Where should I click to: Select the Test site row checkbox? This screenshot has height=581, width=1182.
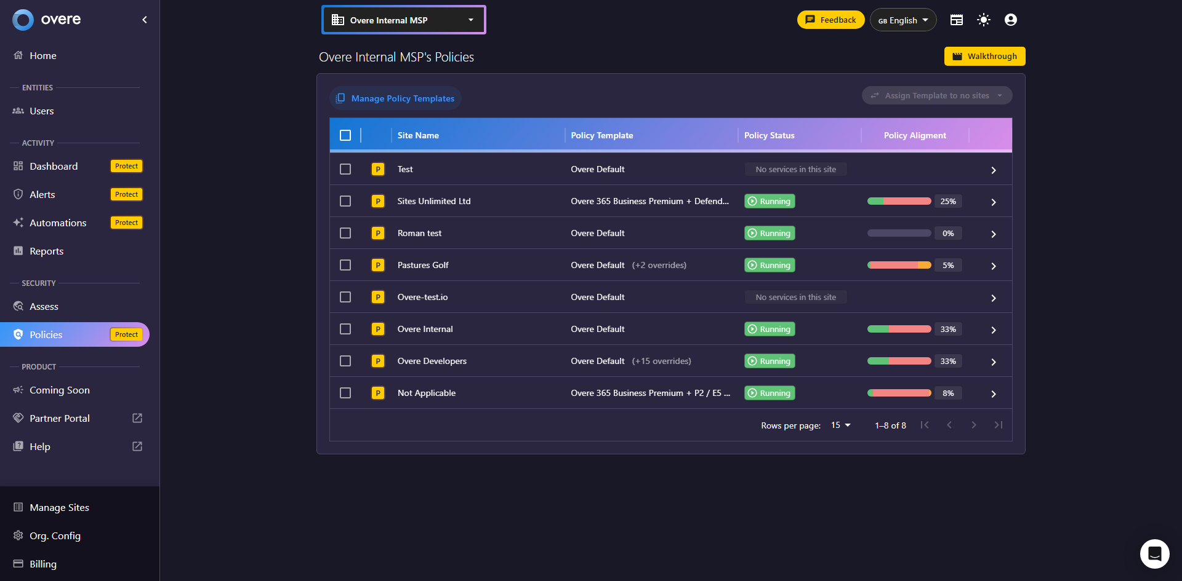pos(345,169)
